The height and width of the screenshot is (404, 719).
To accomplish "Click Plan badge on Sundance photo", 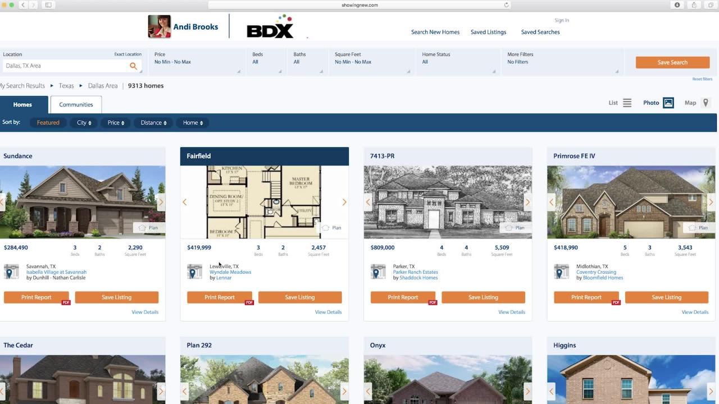I will [149, 228].
